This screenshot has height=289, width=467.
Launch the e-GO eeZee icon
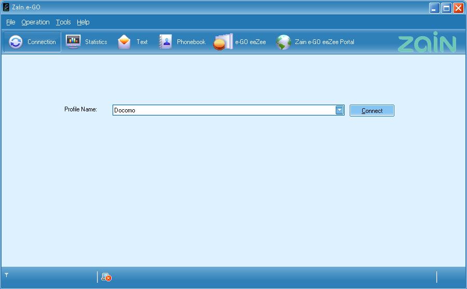point(223,41)
